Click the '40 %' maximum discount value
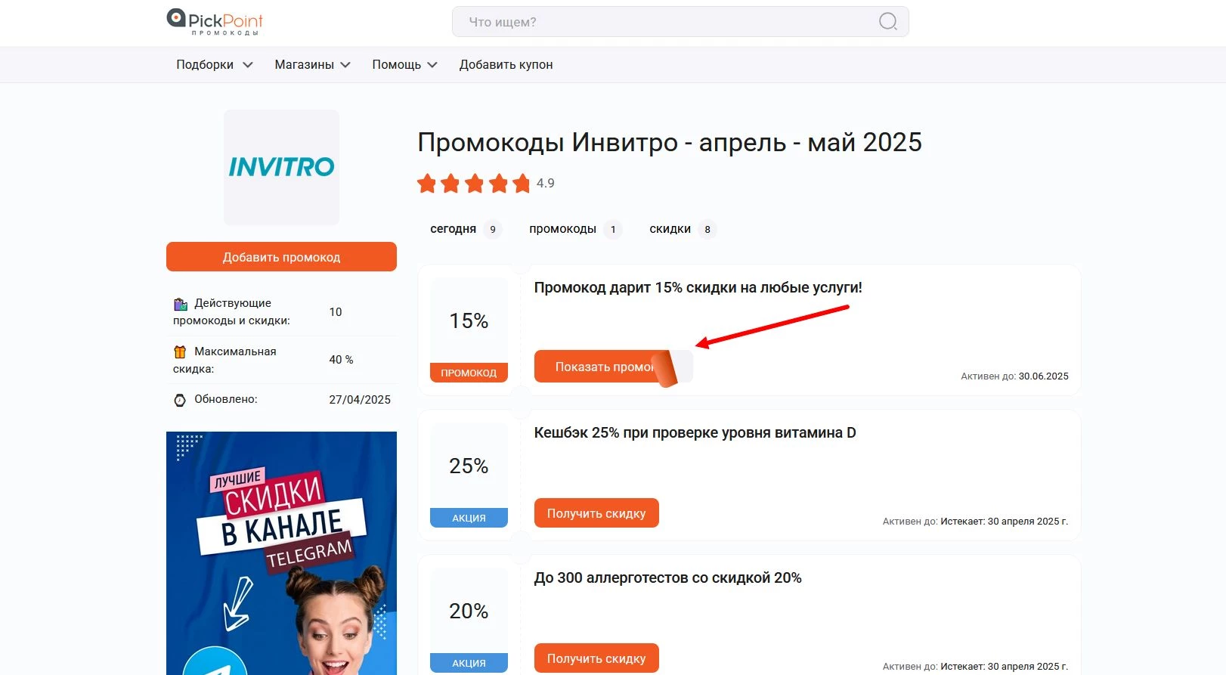Viewport: 1226px width, 675px height. [x=341, y=360]
